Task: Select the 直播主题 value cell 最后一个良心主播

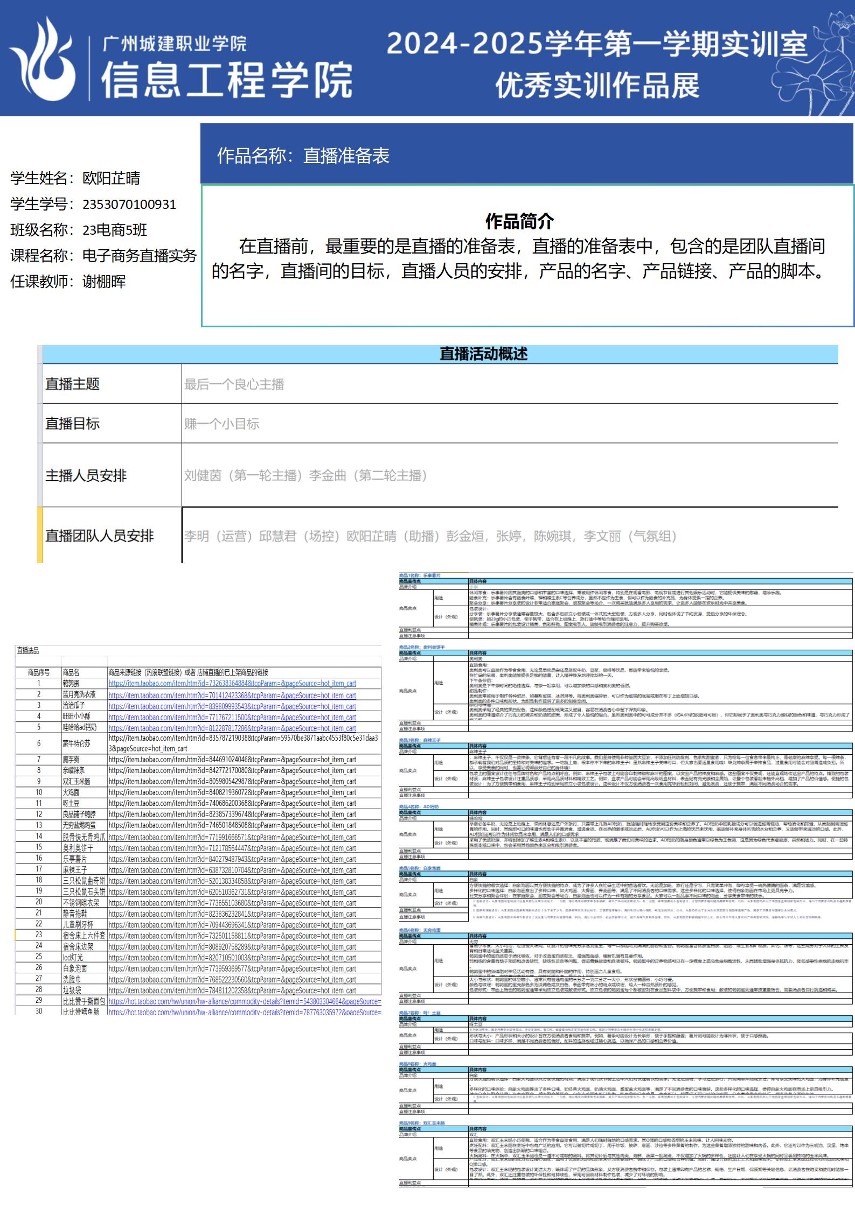Action: 234,384
